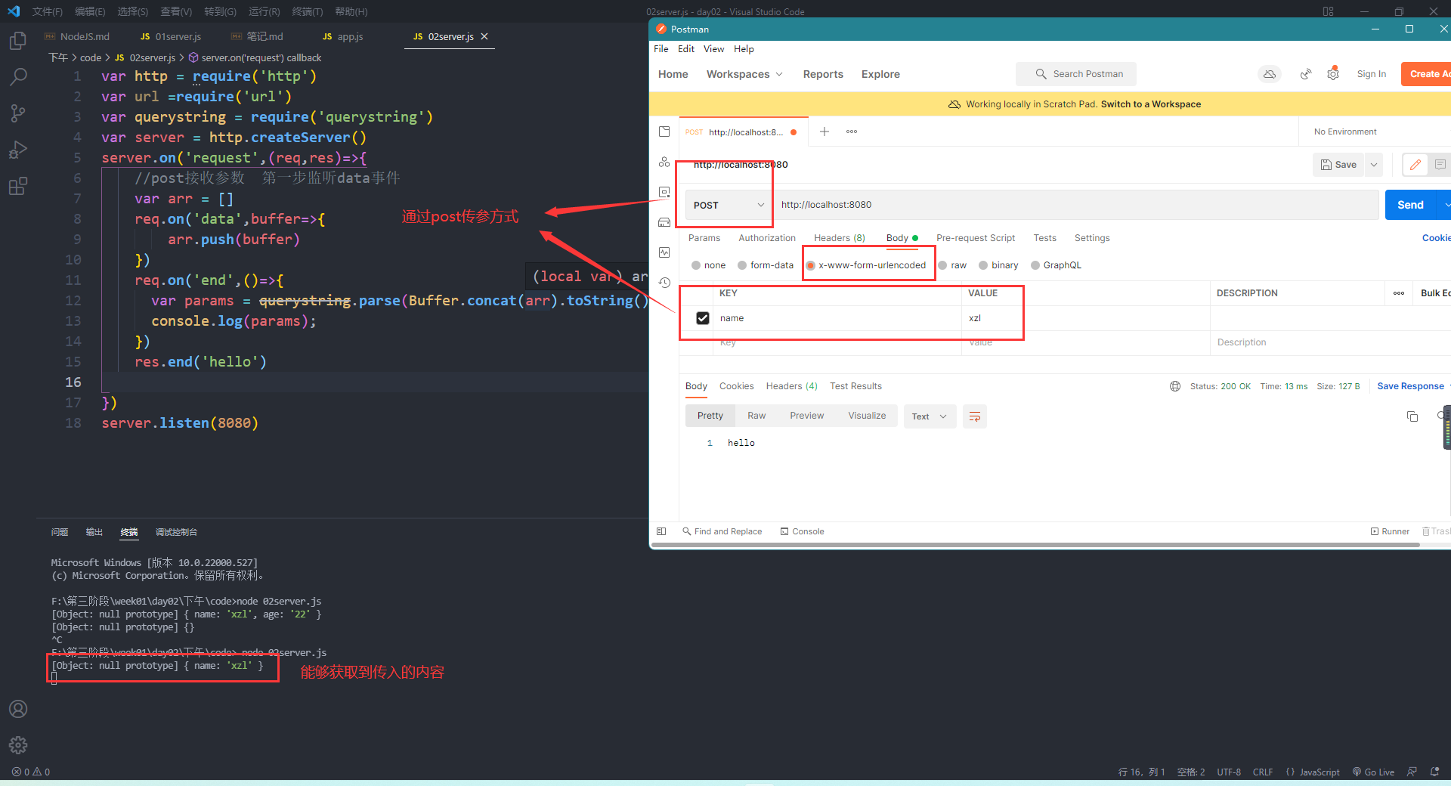Click the blue Send button
Image resolution: width=1451 pixels, height=786 pixels.
point(1410,205)
